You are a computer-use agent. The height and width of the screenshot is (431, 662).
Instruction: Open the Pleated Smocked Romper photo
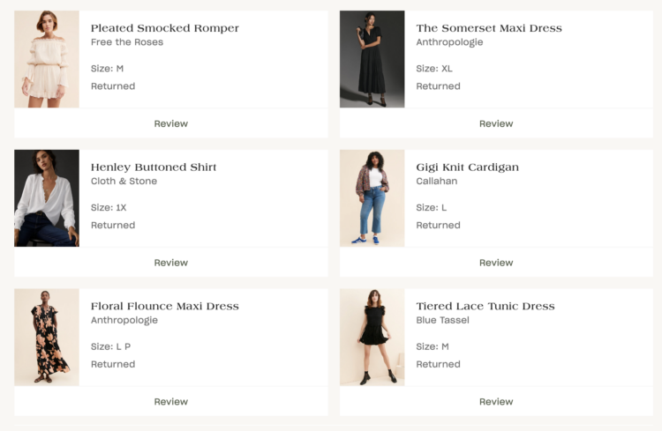[x=47, y=59]
